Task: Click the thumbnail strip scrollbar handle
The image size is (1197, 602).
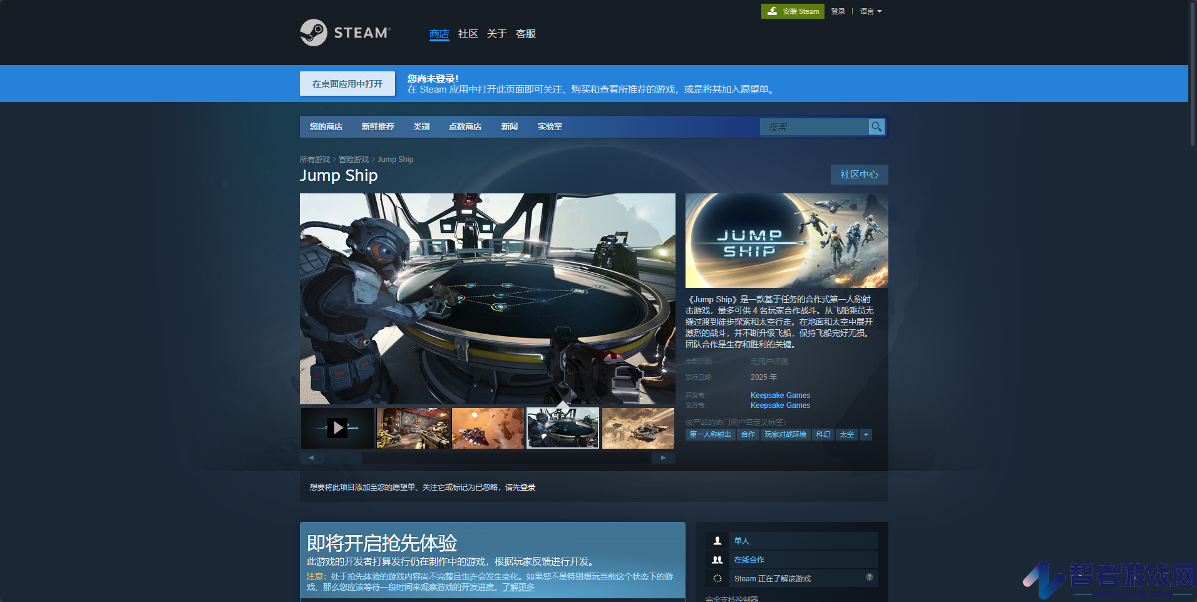Action: point(342,457)
